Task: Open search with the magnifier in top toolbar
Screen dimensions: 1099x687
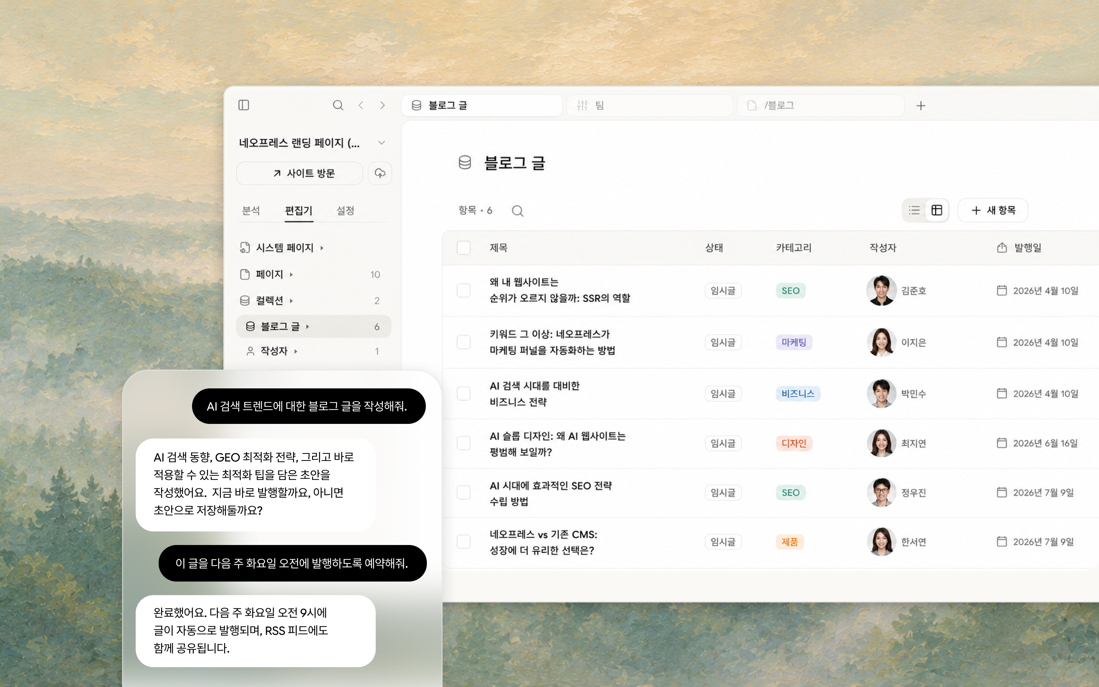Action: click(x=338, y=105)
